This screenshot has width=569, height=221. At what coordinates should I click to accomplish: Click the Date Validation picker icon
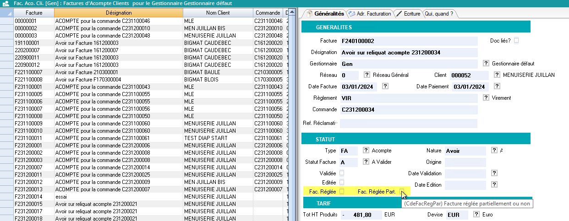494,173
